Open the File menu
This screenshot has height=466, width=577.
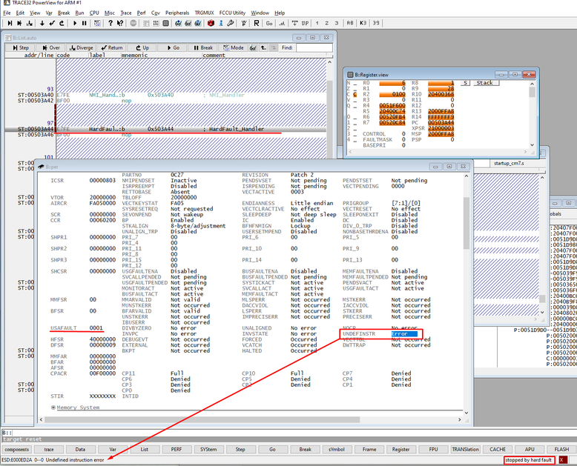pyautogui.click(x=7, y=13)
